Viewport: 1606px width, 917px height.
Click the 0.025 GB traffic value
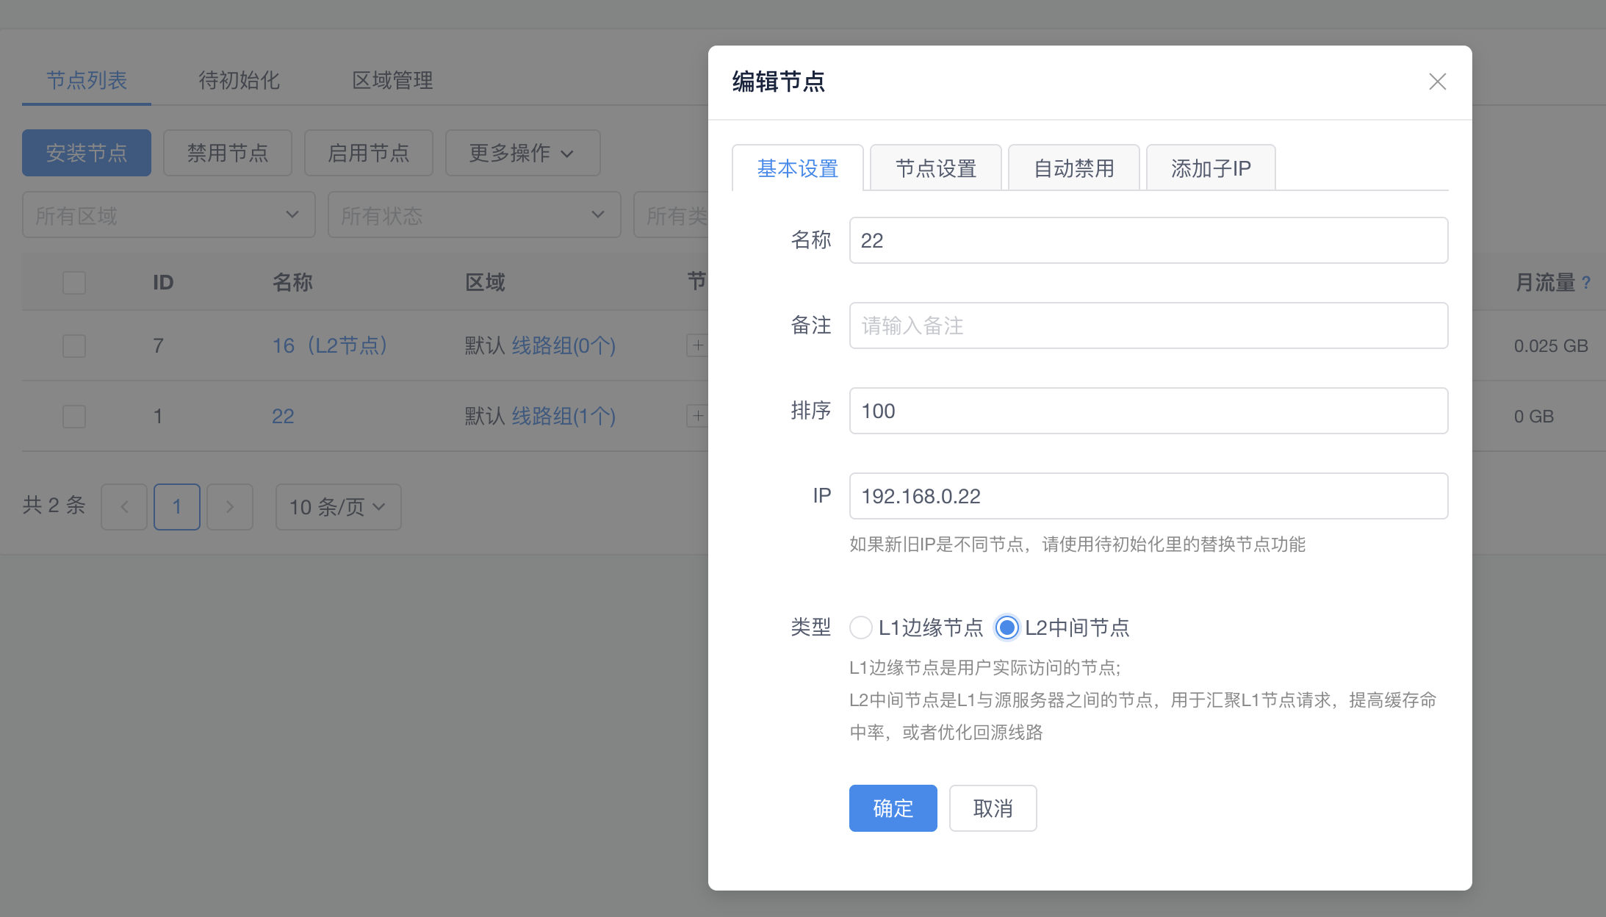pos(1551,345)
